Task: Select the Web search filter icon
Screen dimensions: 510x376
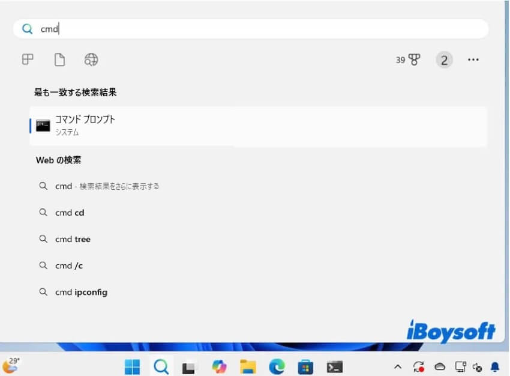Action: pos(91,59)
